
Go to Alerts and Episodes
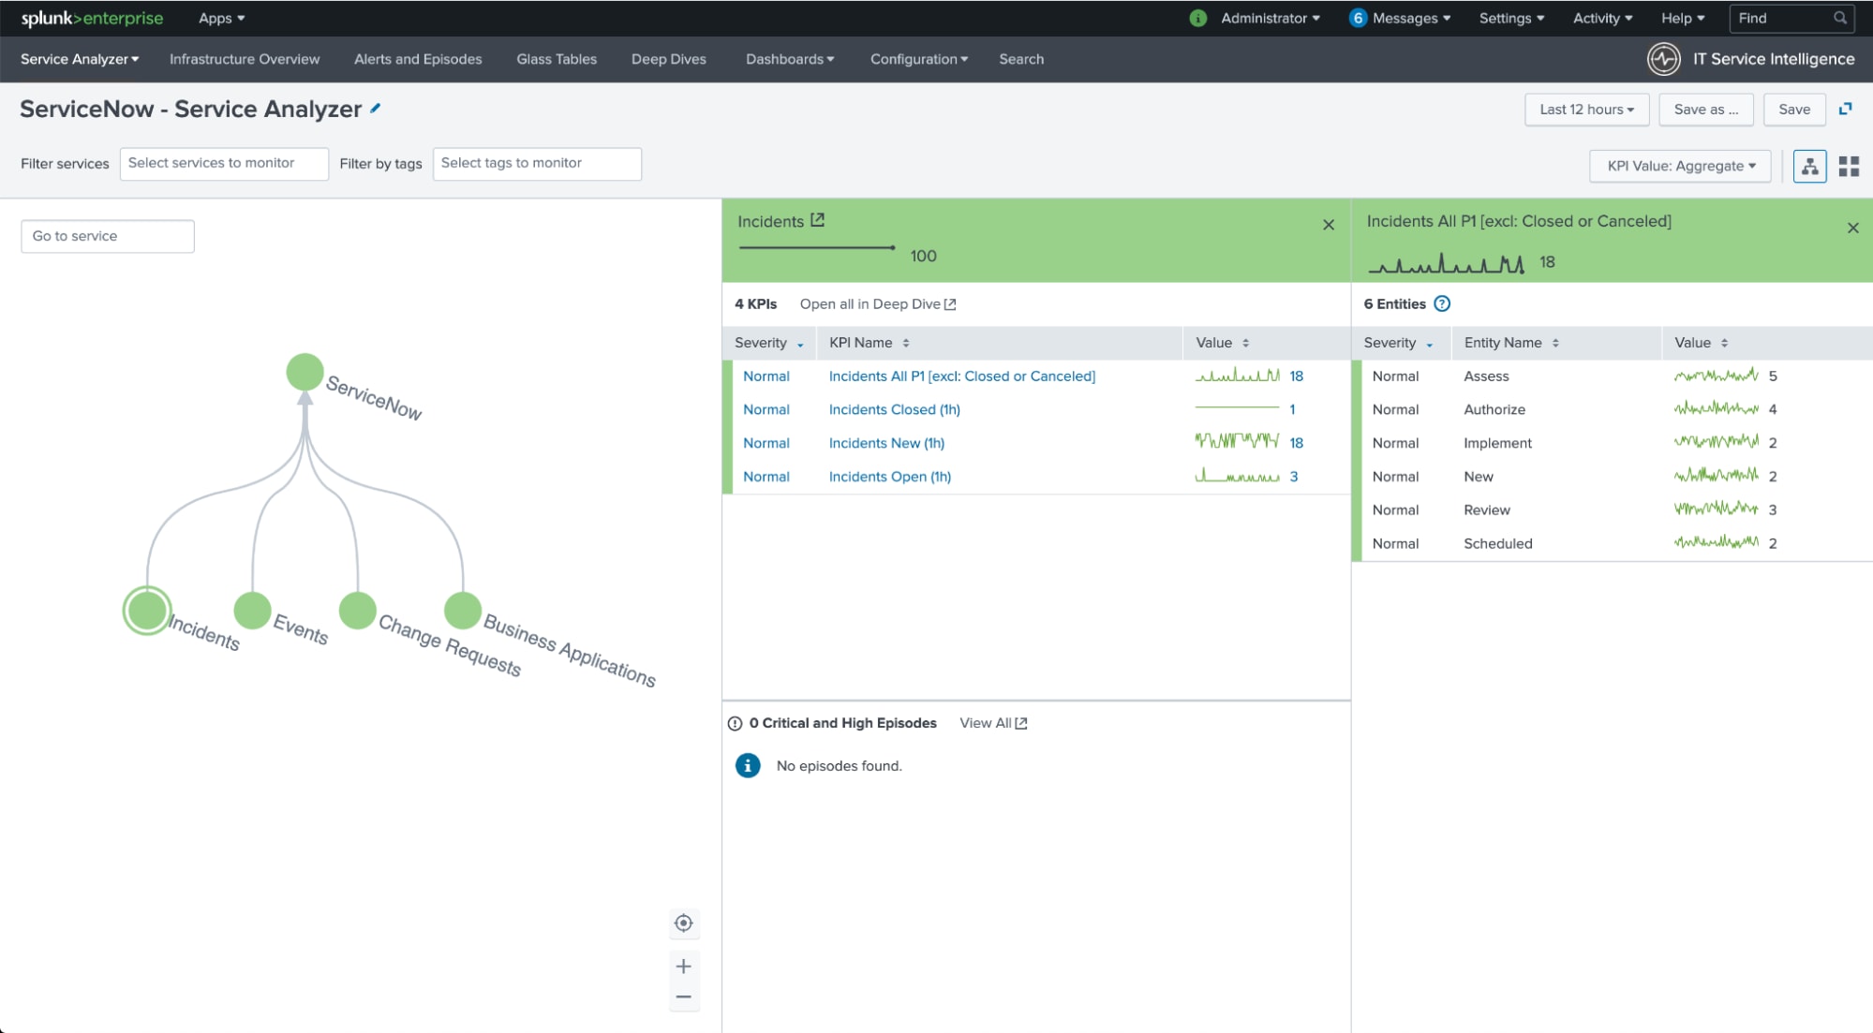click(x=418, y=59)
